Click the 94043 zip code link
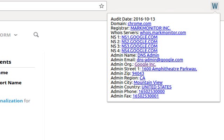224x140 pixels. 138,73
